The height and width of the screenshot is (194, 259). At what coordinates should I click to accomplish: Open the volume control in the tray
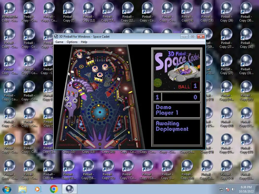(233, 189)
